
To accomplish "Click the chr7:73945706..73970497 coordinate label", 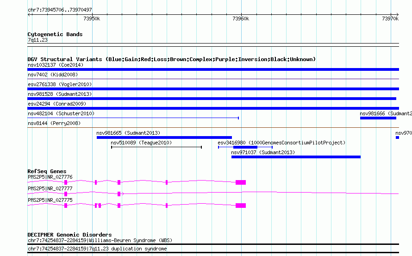I will [x=60, y=10].
